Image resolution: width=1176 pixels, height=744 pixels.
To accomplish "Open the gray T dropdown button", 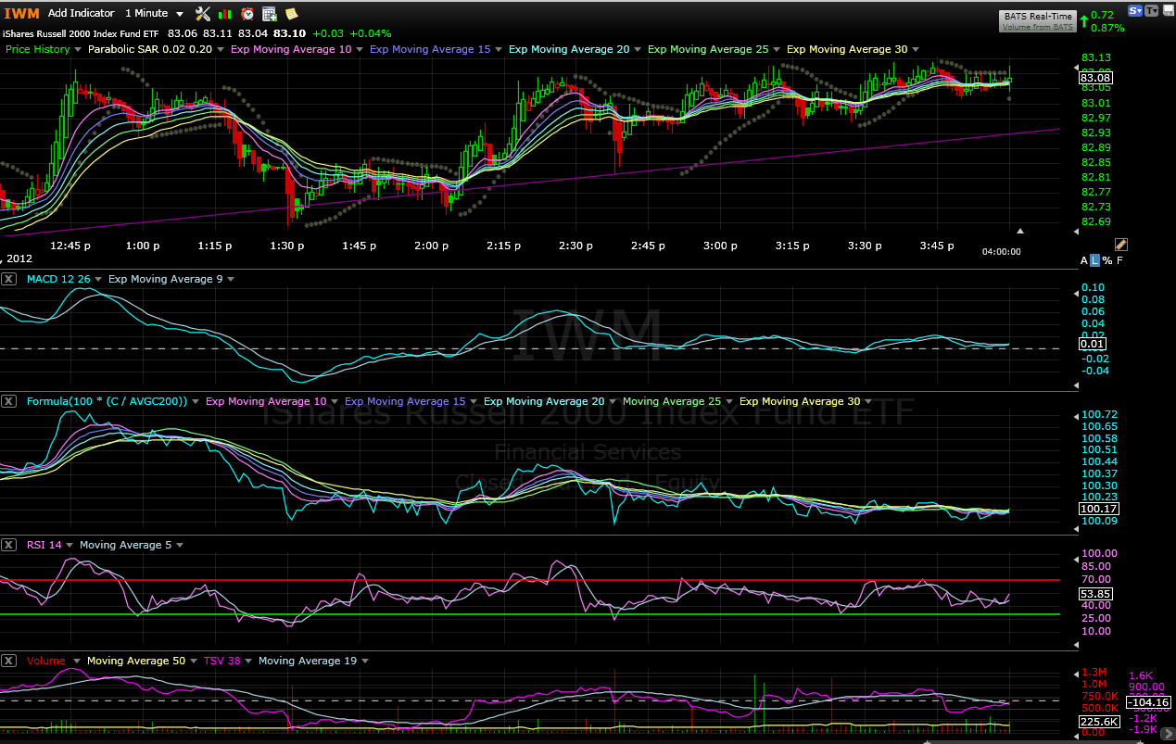I will click(x=1152, y=10).
